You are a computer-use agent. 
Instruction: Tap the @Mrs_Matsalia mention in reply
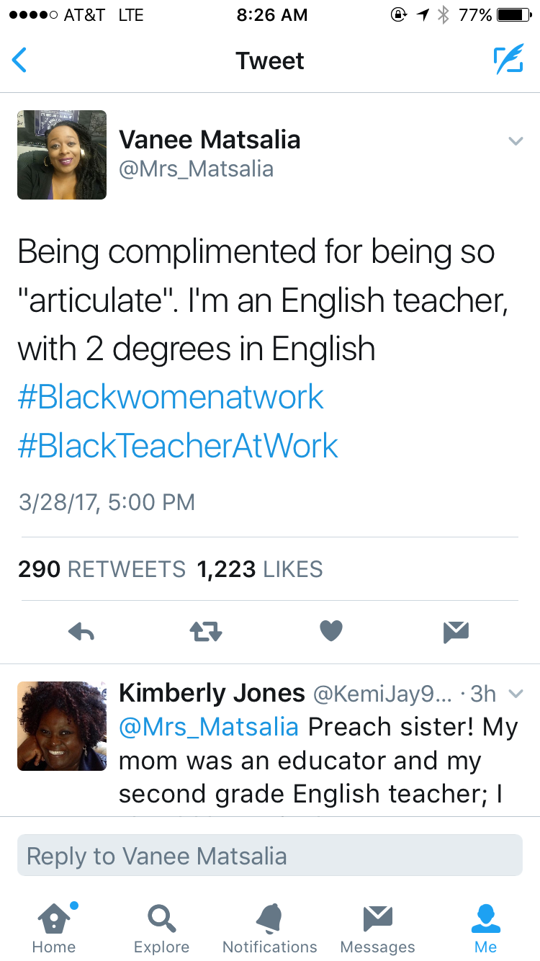tap(209, 727)
